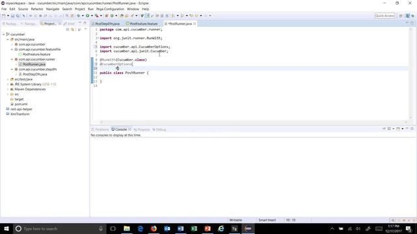Click the New Java Class green icon
The height and width of the screenshot is (234, 417).
[112, 16]
